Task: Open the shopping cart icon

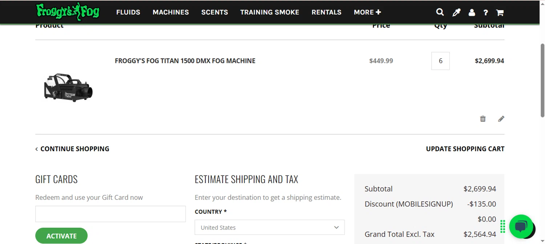Action: coord(500,13)
